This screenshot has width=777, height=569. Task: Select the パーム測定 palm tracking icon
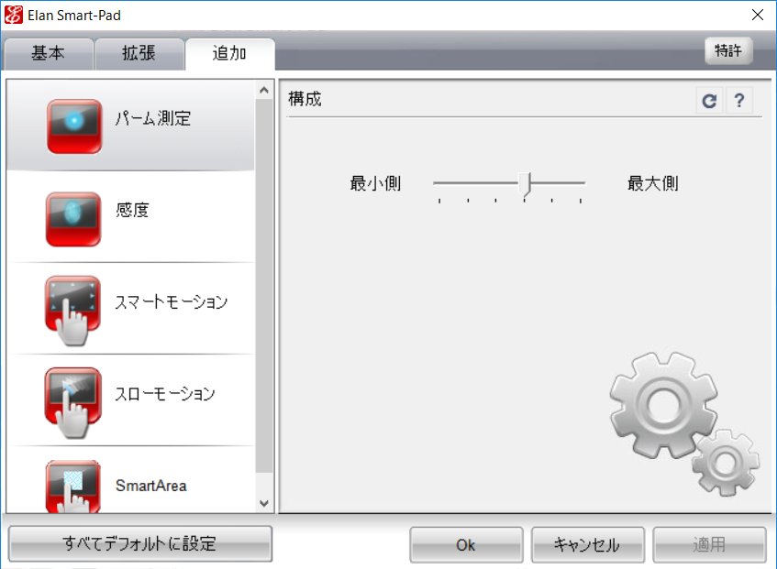point(74,126)
